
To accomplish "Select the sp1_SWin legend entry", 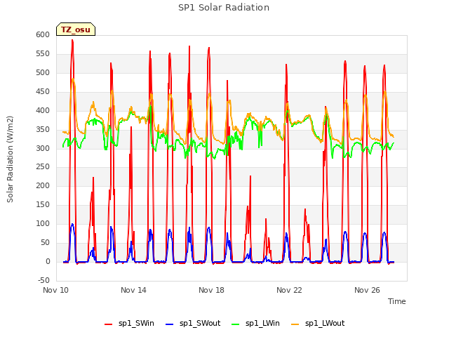I will pyautogui.click(x=129, y=323).
